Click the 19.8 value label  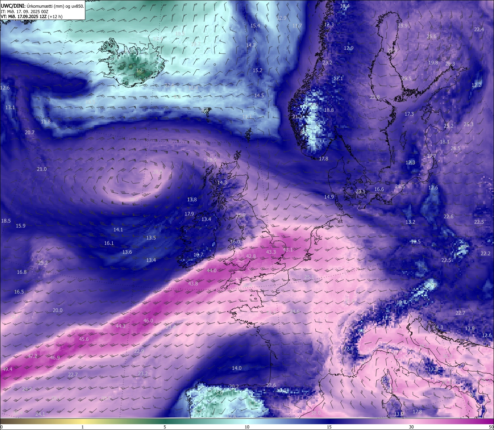tap(433, 62)
